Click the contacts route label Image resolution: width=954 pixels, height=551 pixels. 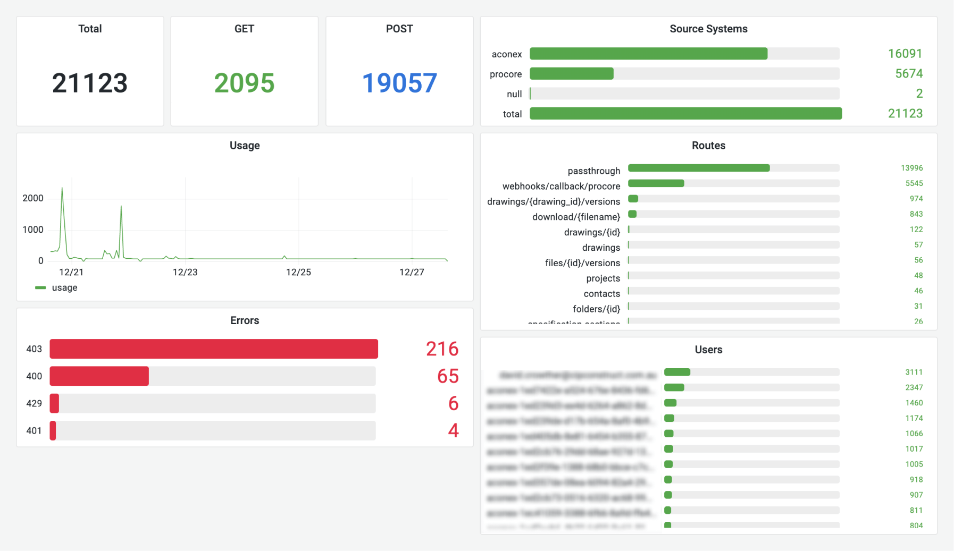[602, 294]
